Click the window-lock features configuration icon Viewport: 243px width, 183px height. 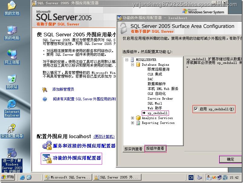click(47, 159)
